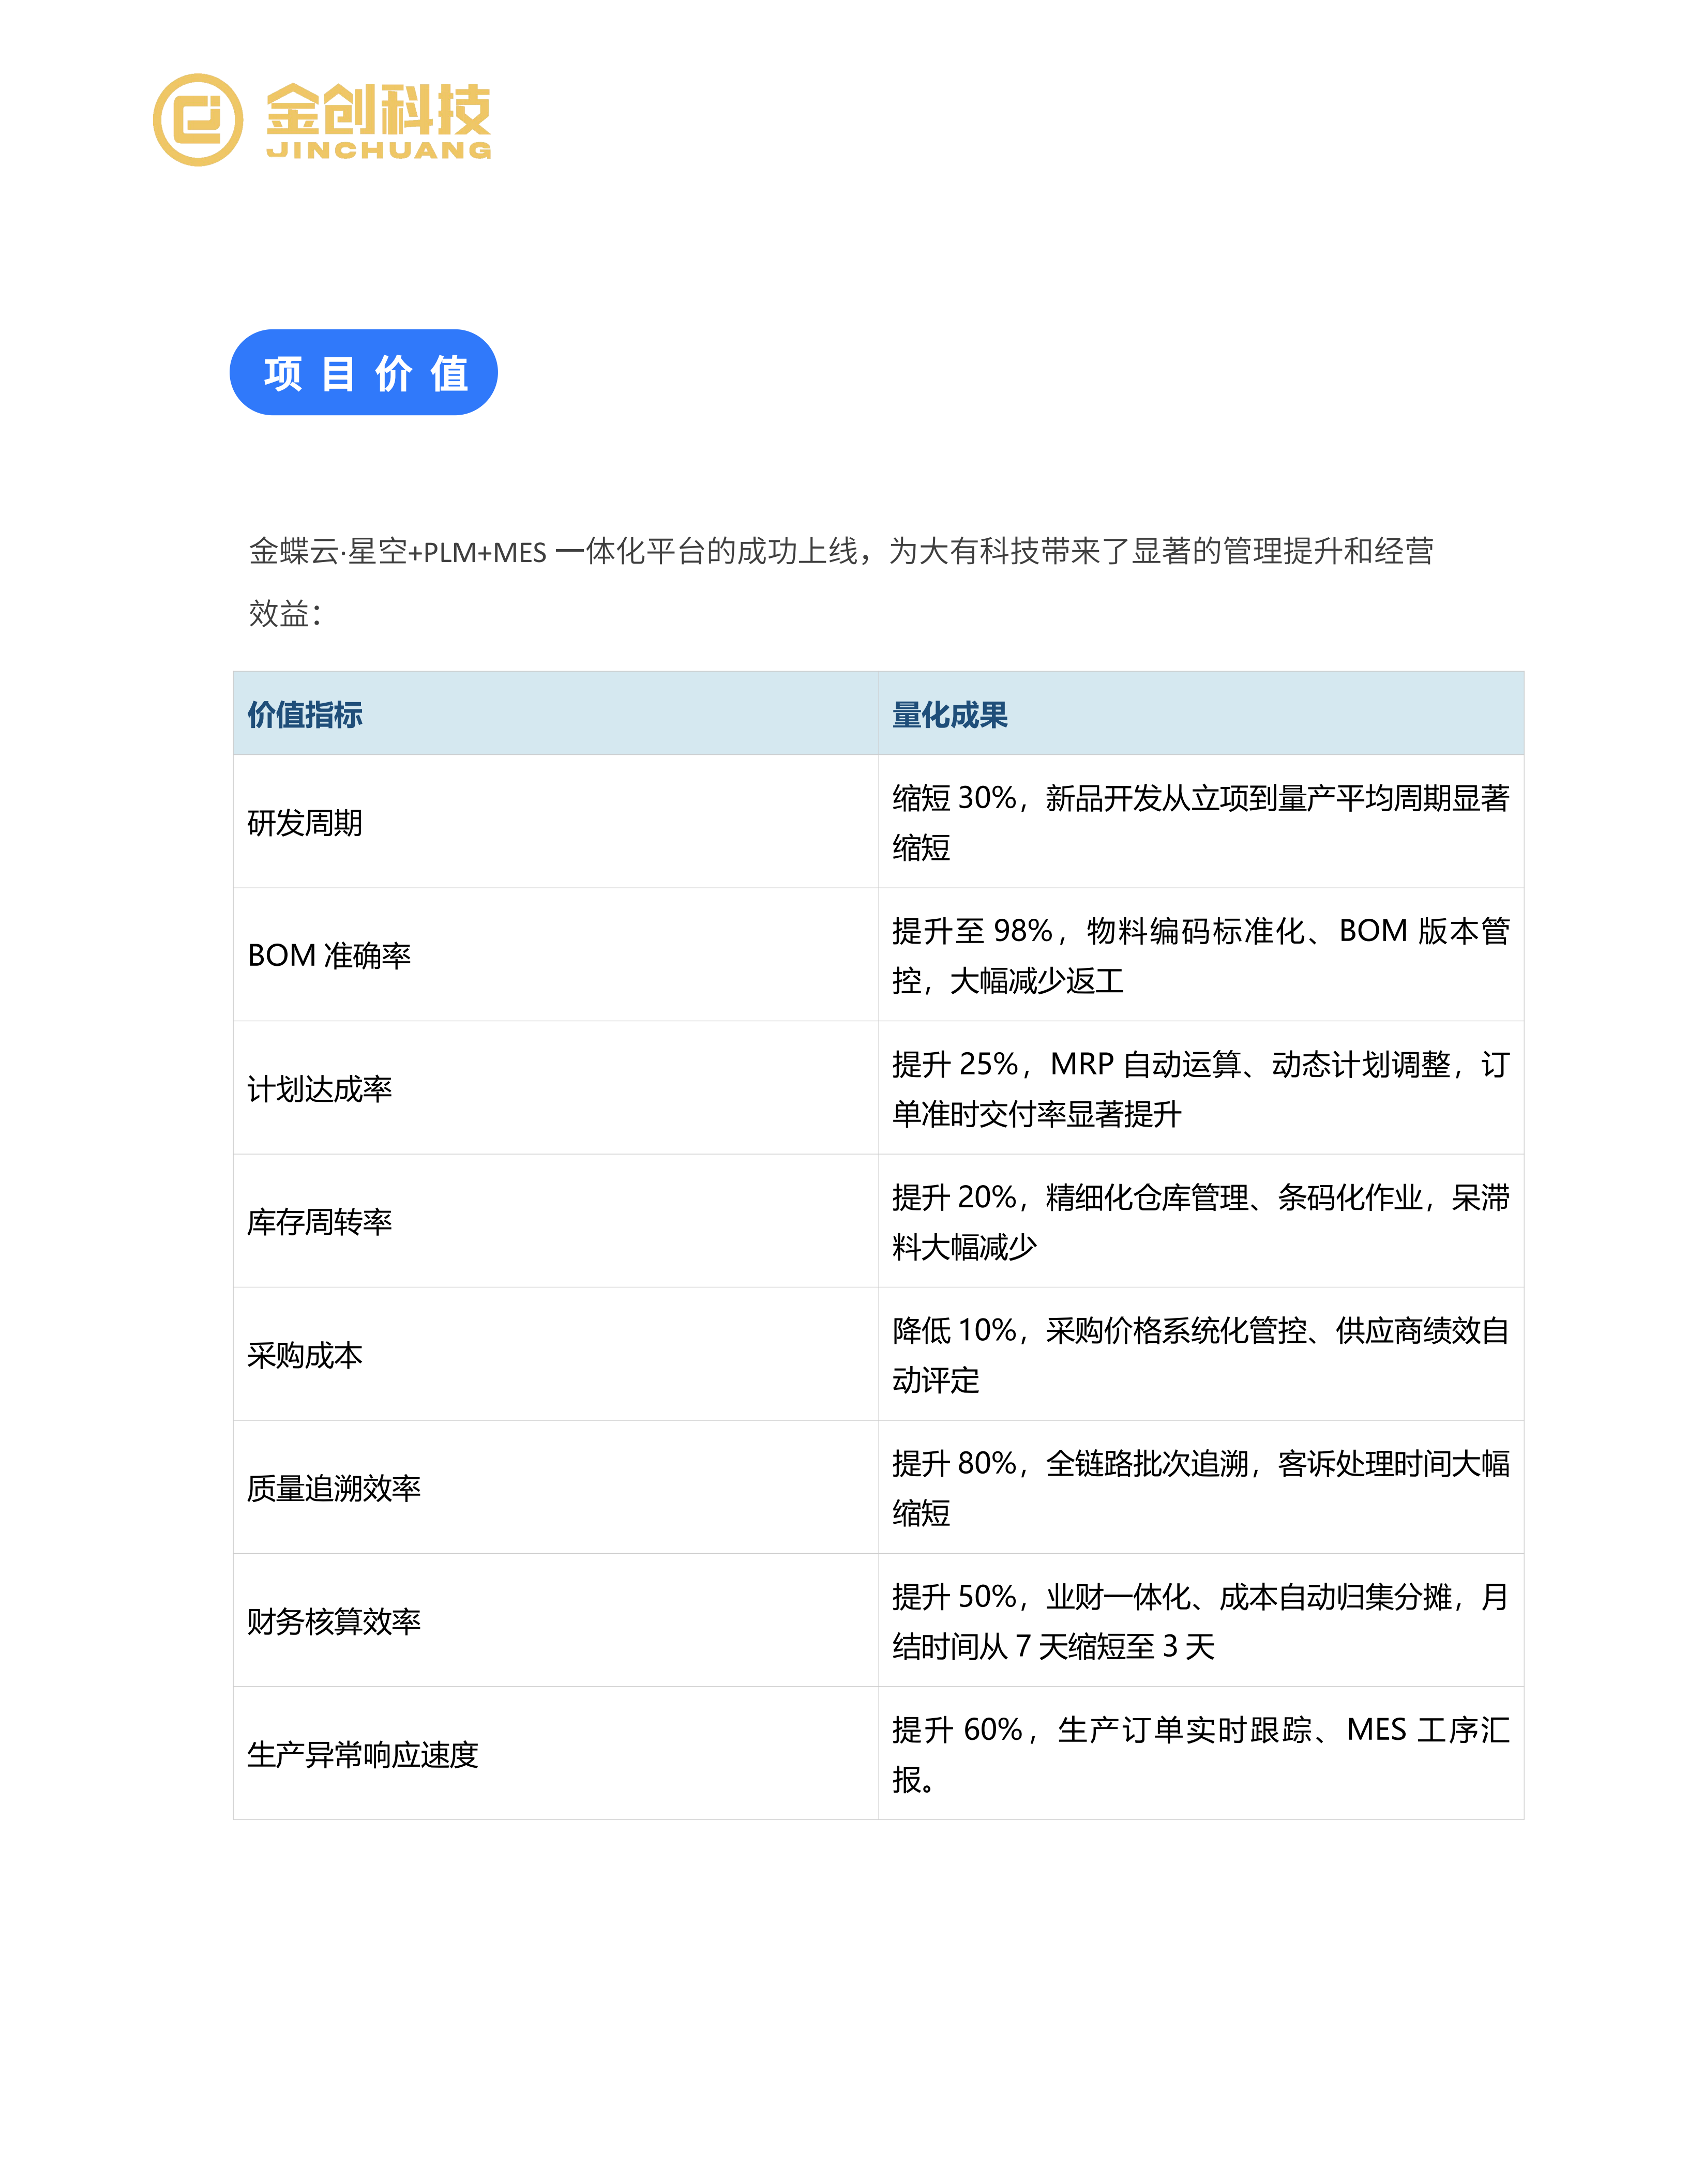
Task: Click the 库存周转率 table cell
Action: pos(556,1221)
